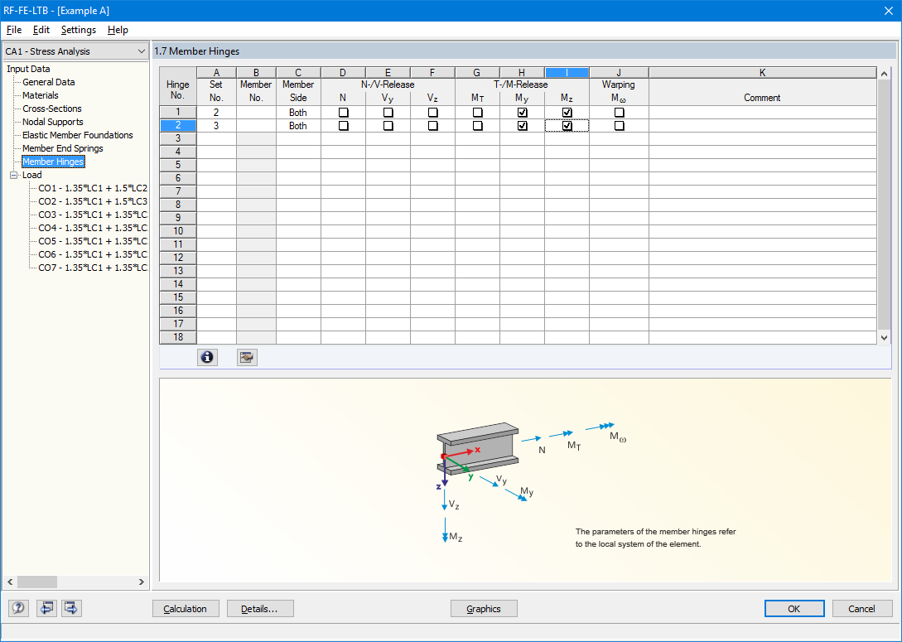Screen dimensions: 902x642
Task: Toggle Vz release checkbox for hinge 2
Action: (x=433, y=126)
